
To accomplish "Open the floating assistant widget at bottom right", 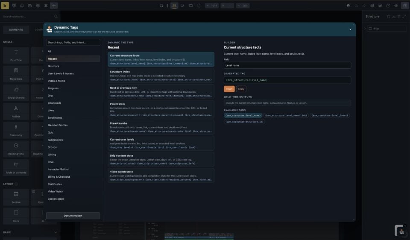I will tap(400, 231).
